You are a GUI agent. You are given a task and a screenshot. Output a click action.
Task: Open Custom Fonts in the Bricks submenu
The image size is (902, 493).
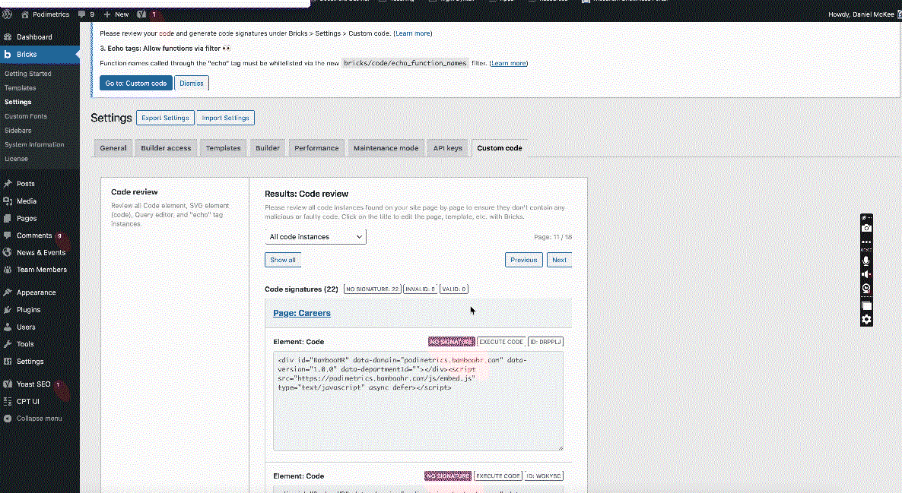[26, 116]
